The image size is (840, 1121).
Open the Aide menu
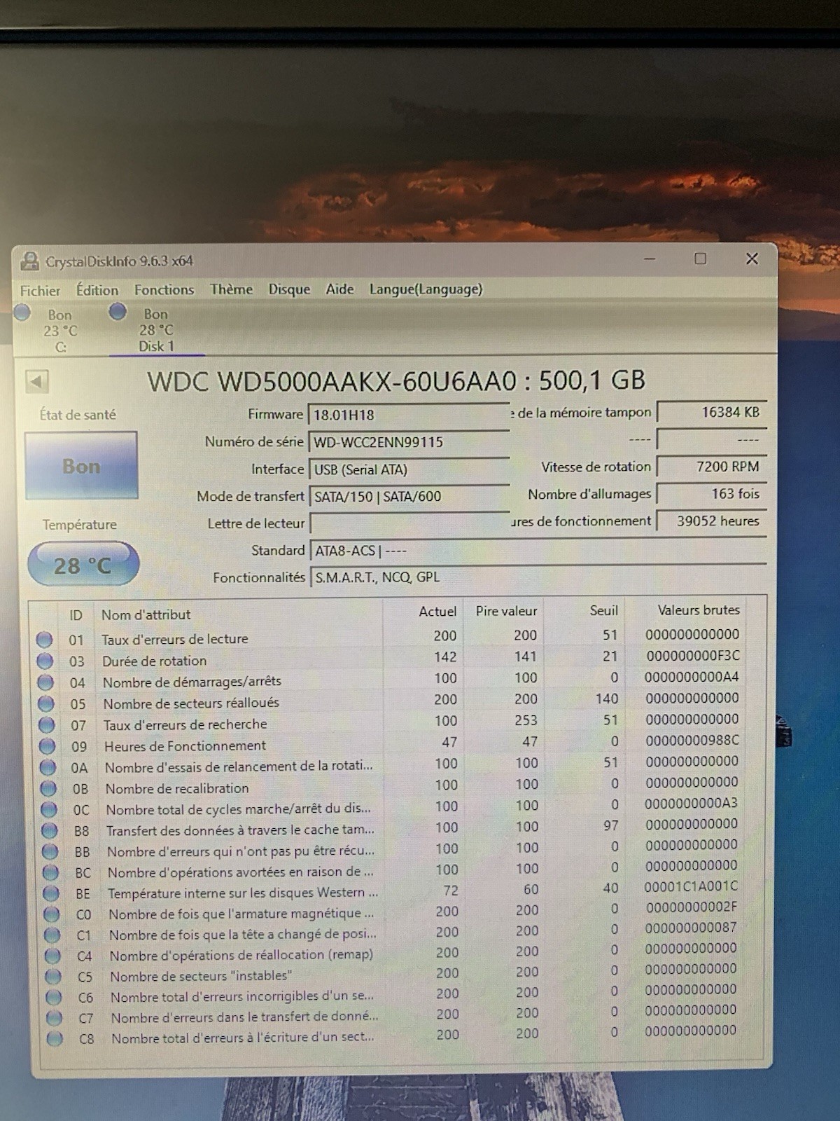click(339, 289)
